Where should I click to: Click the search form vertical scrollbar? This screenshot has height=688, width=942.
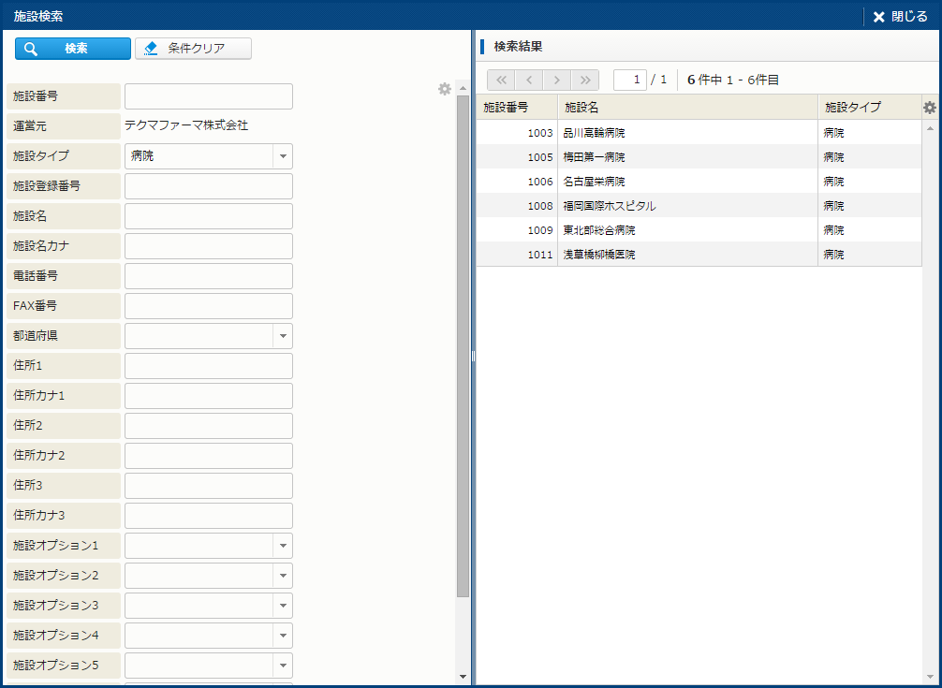[x=463, y=346]
